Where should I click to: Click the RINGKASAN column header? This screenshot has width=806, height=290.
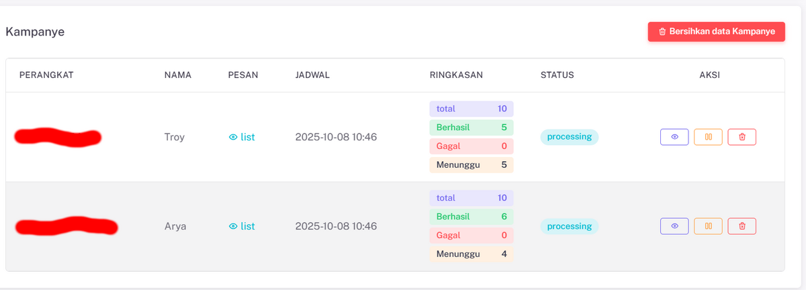(456, 75)
